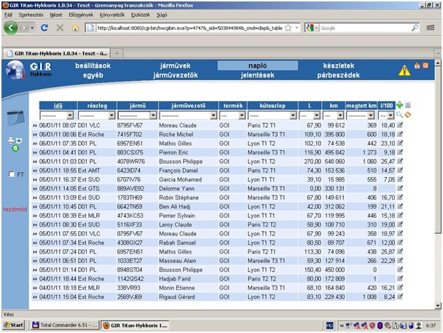Image resolution: width=443 pixels, height=333 pixels.
Task: Open the járművek section
Action: point(175,66)
